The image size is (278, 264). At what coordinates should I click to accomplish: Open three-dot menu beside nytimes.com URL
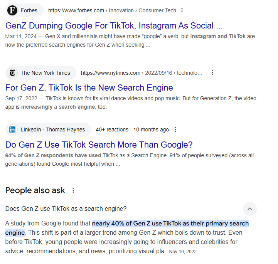pos(212,73)
